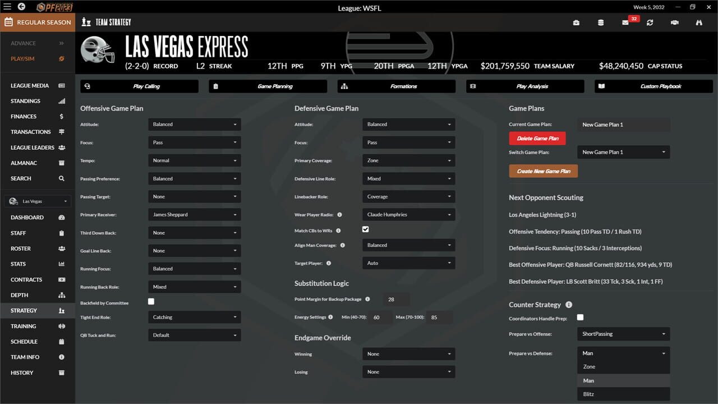Select the sync/refresh icon in the toolbar
718x404 pixels.
pos(650,23)
